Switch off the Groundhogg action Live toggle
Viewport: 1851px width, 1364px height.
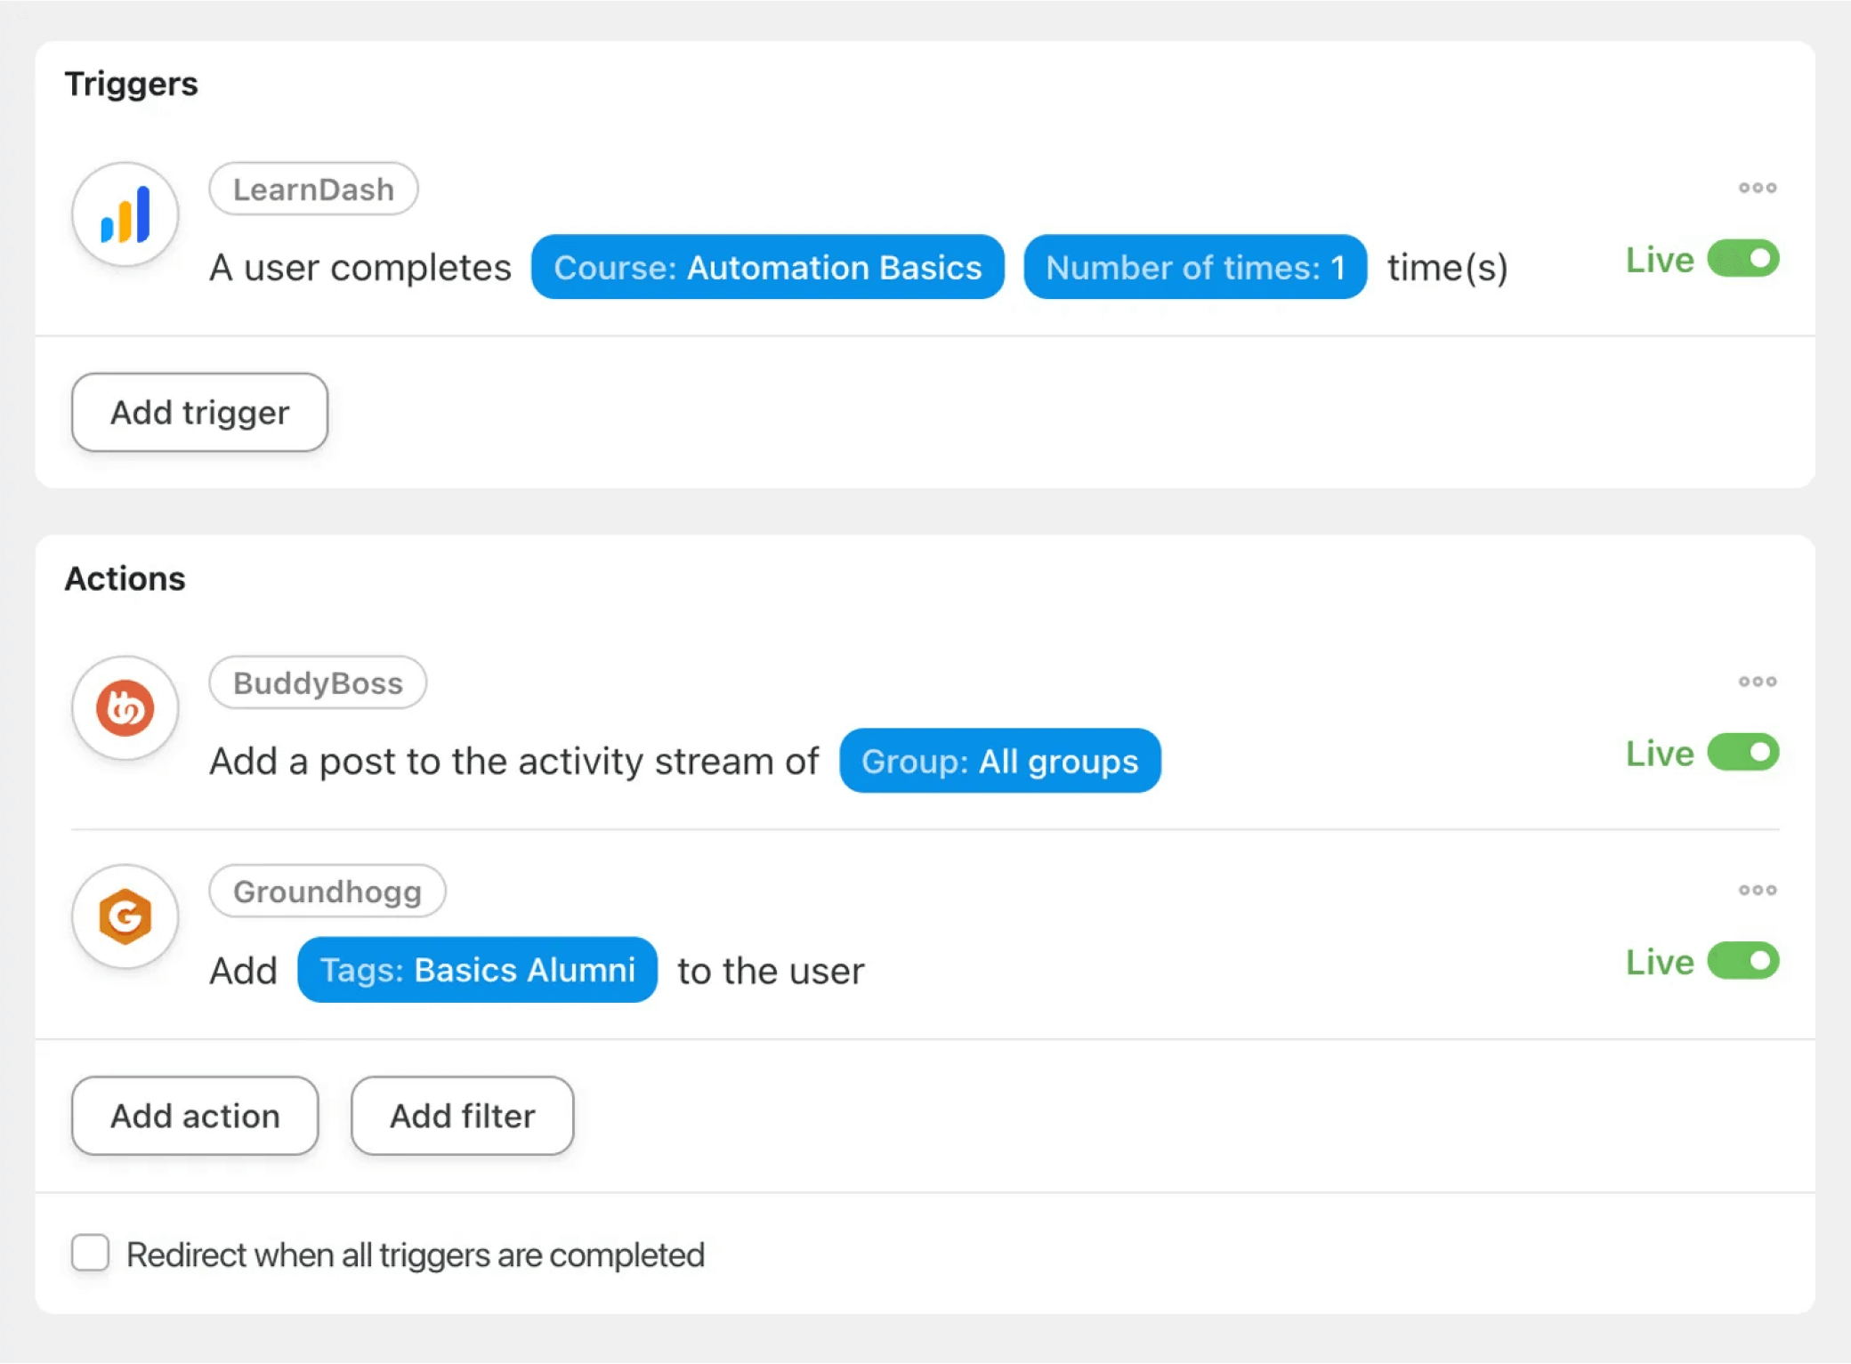pyautogui.click(x=1742, y=961)
